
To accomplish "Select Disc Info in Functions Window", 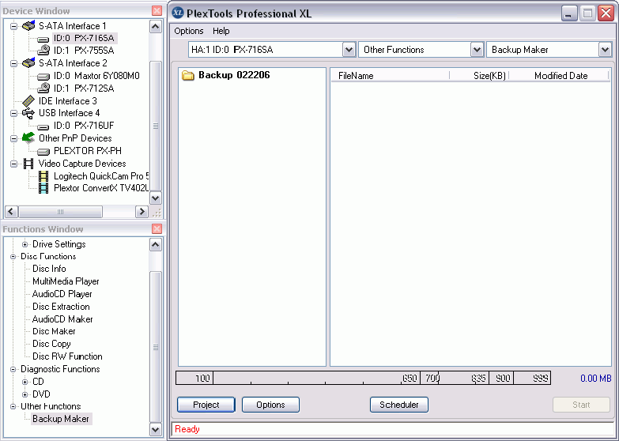I will 49,269.
